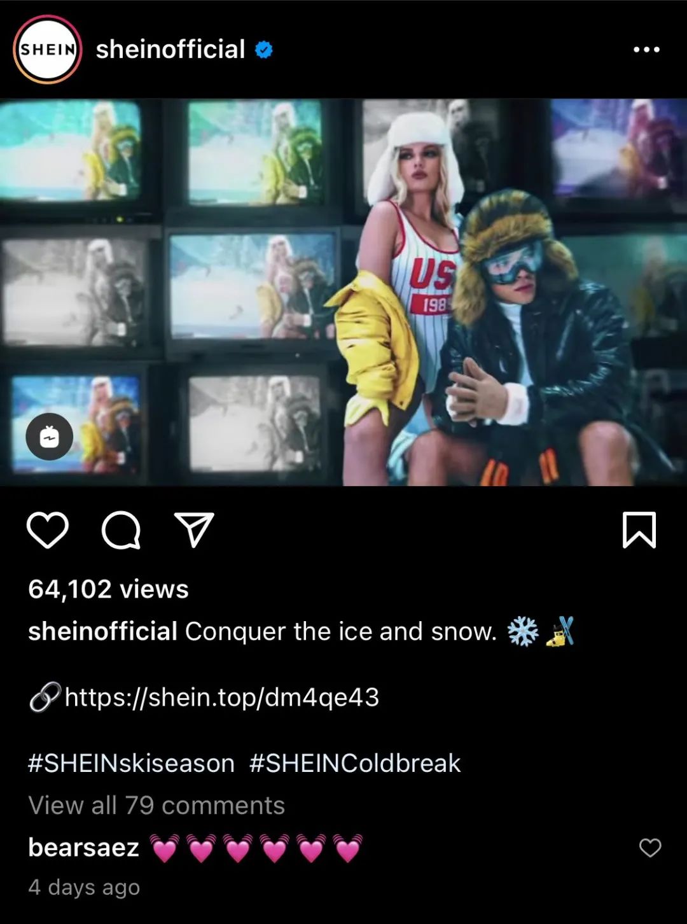Share post using paper plane icon
The height and width of the screenshot is (924, 687).
194,529
